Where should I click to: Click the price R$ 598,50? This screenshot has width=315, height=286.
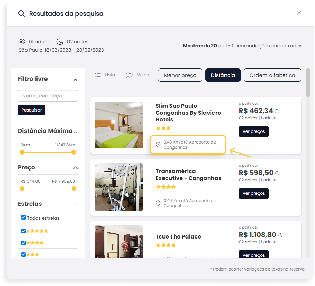coord(256,173)
